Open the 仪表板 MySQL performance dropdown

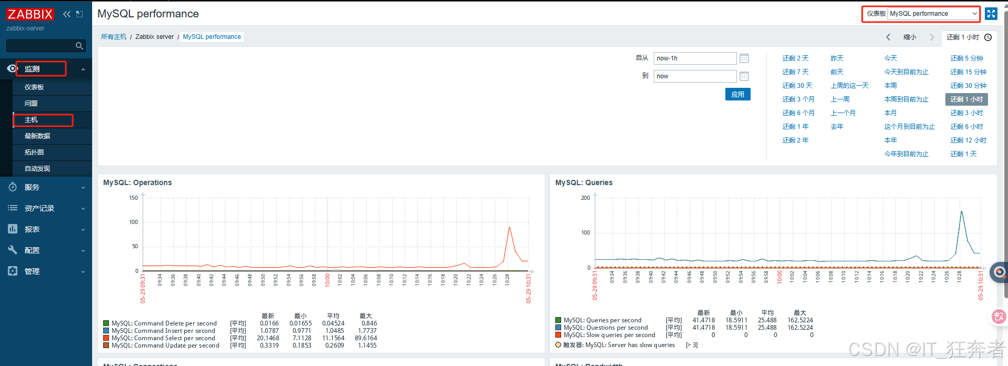[x=934, y=14]
